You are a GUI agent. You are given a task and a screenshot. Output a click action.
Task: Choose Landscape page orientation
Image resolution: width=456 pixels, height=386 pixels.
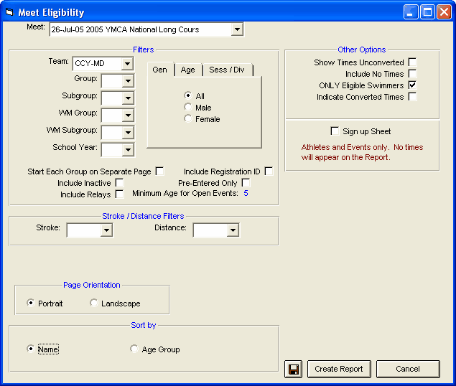point(94,303)
